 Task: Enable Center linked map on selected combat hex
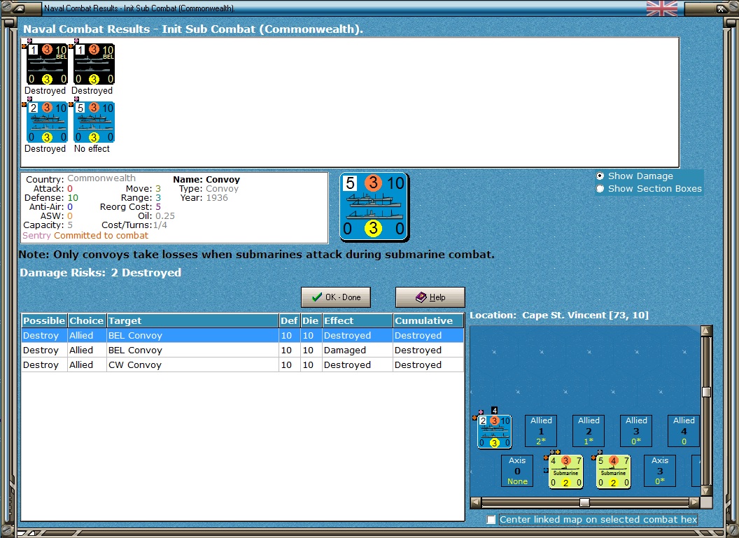coord(491,519)
